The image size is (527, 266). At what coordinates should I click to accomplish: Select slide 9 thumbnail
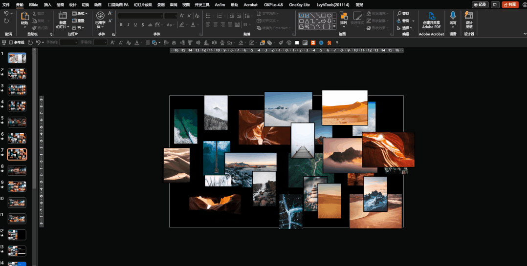click(17, 186)
